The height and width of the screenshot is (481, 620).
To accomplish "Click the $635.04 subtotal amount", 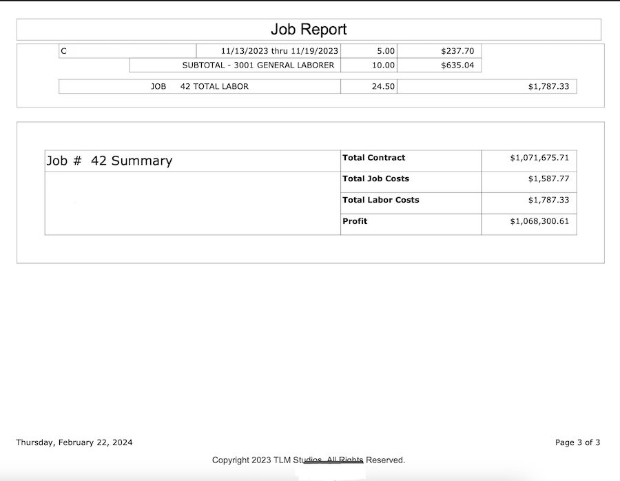I will click(457, 65).
